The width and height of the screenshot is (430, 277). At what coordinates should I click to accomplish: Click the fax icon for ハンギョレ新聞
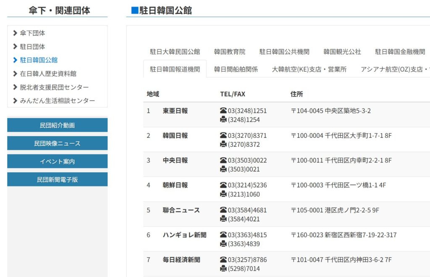pyautogui.click(x=223, y=244)
